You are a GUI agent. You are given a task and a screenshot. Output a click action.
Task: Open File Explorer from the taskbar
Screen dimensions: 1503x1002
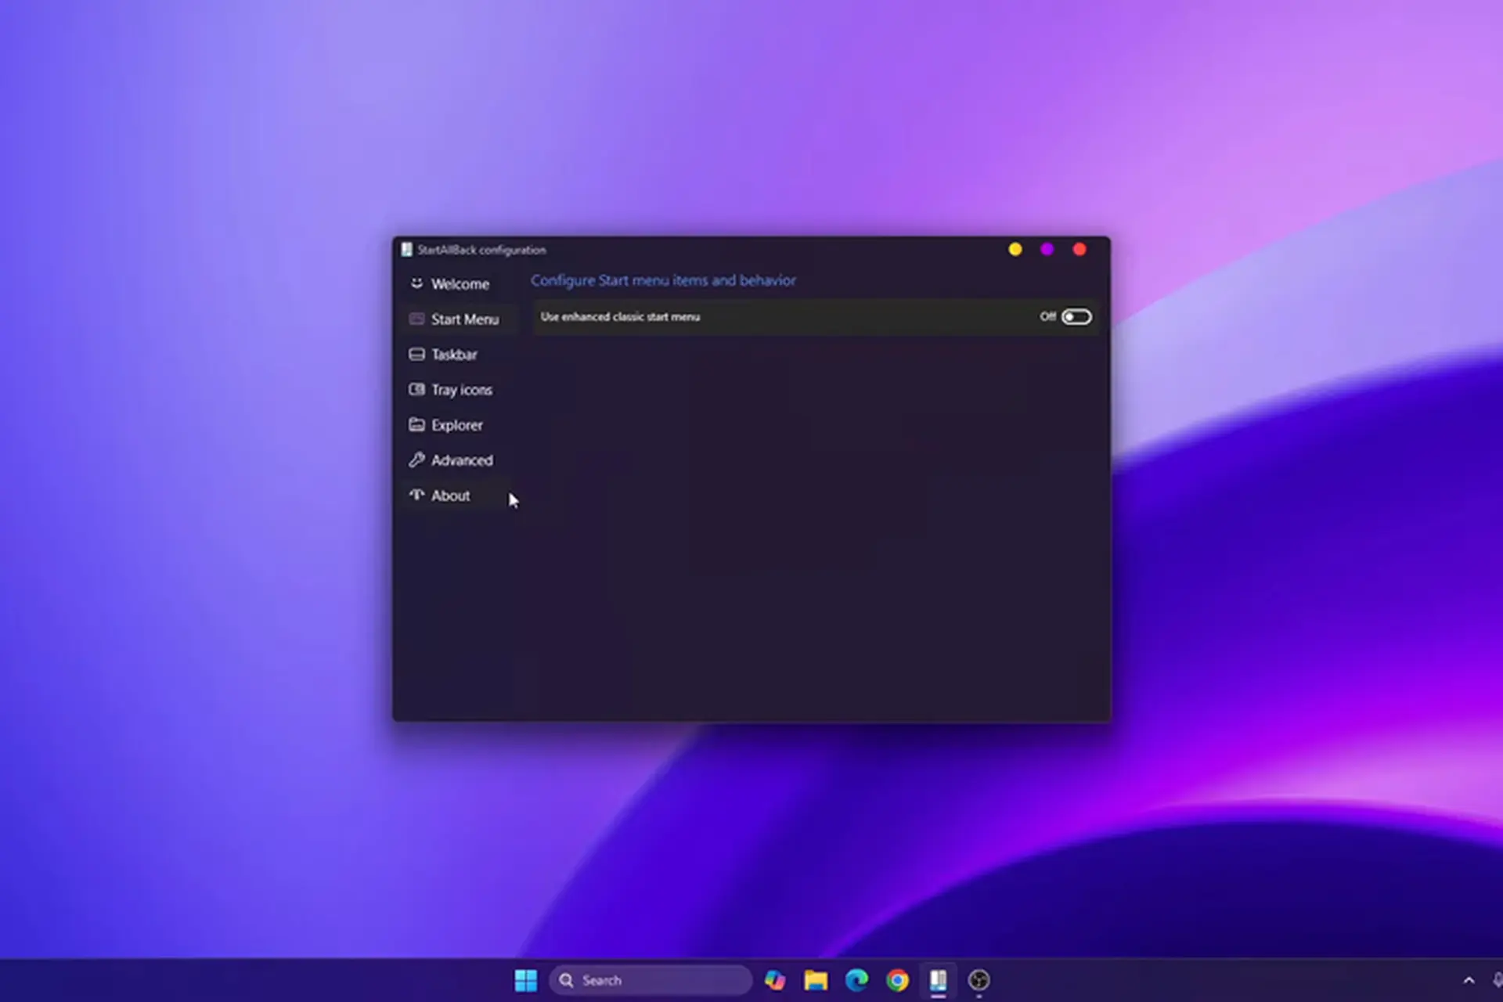(816, 979)
